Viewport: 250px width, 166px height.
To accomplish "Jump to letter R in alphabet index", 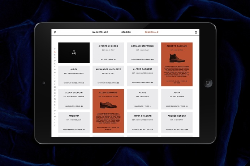I will tap(55, 102).
